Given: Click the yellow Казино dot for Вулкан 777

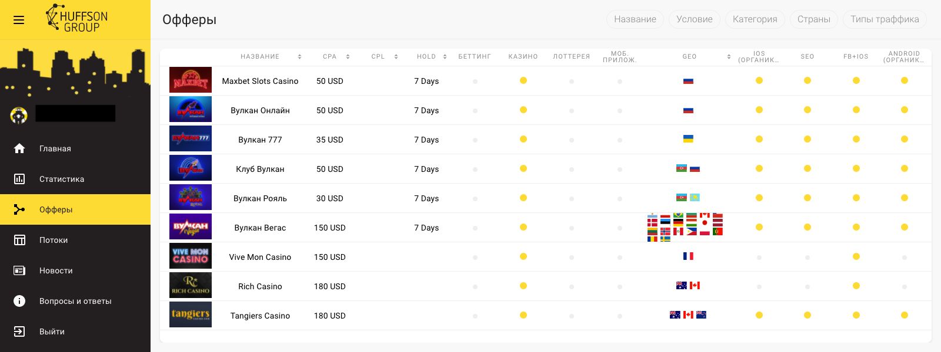Looking at the screenshot, I should [523, 139].
